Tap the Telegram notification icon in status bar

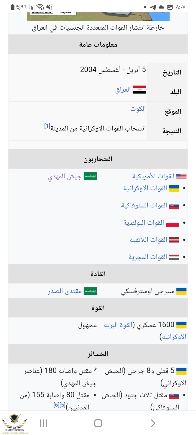[153, 7]
